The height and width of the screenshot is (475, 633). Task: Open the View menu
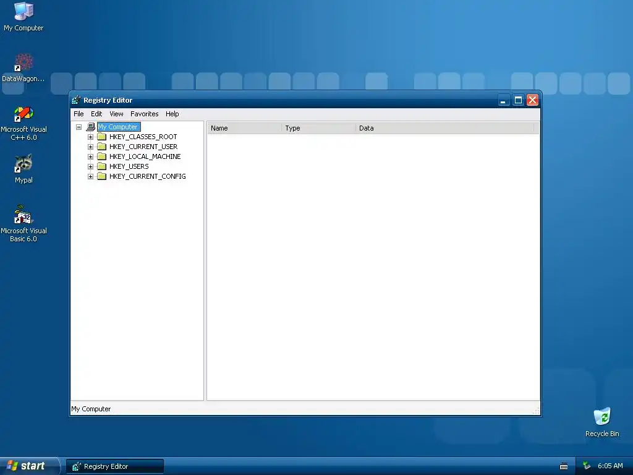[x=116, y=114]
